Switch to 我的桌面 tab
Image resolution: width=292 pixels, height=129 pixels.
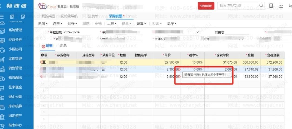pyautogui.click(x=48, y=16)
